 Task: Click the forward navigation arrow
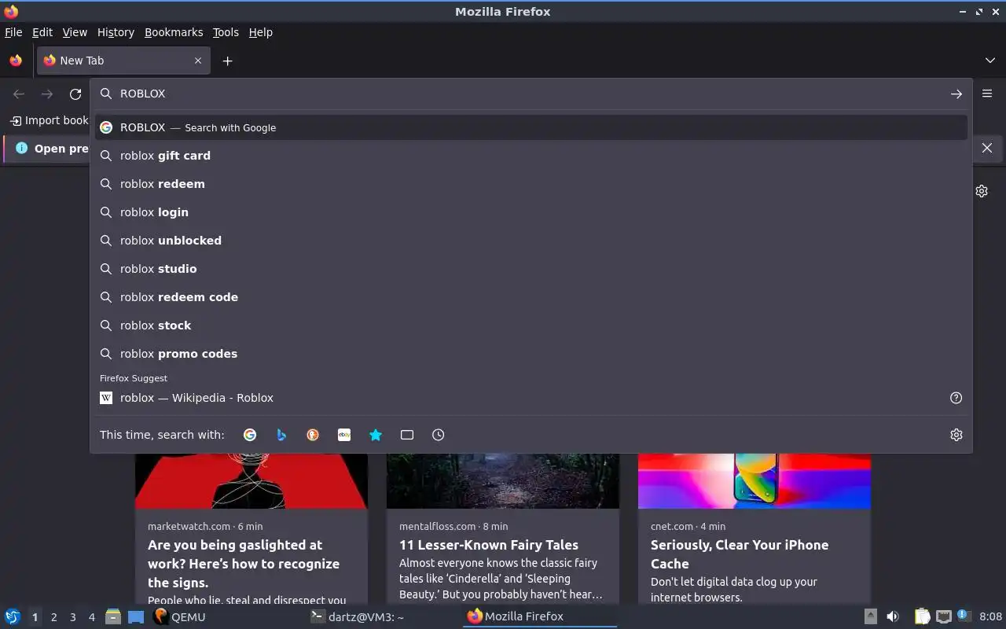pos(47,94)
